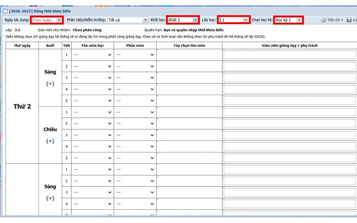Click 'Giáo viên giảng dạy / phụ trách' header
357x223 pixels.
(x=290, y=45)
